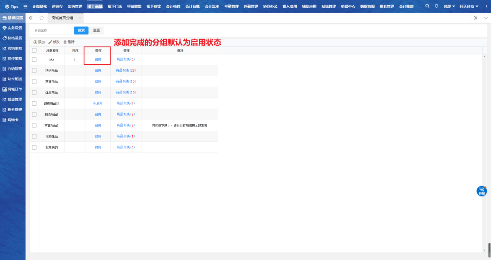The height and width of the screenshot is (260, 491).
Task: Click the blue 搜索 search button
Action: (81, 30)
